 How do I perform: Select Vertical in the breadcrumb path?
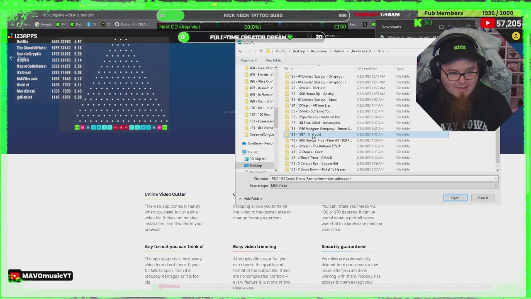pos(339,51)
